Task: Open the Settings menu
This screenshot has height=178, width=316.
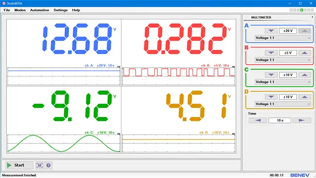Action: click(60, 10)
